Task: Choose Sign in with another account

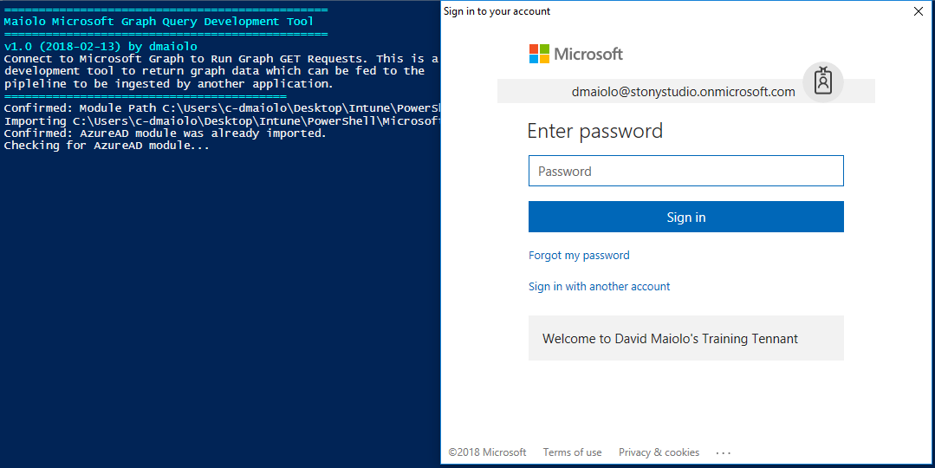Action: pos(600,286)
